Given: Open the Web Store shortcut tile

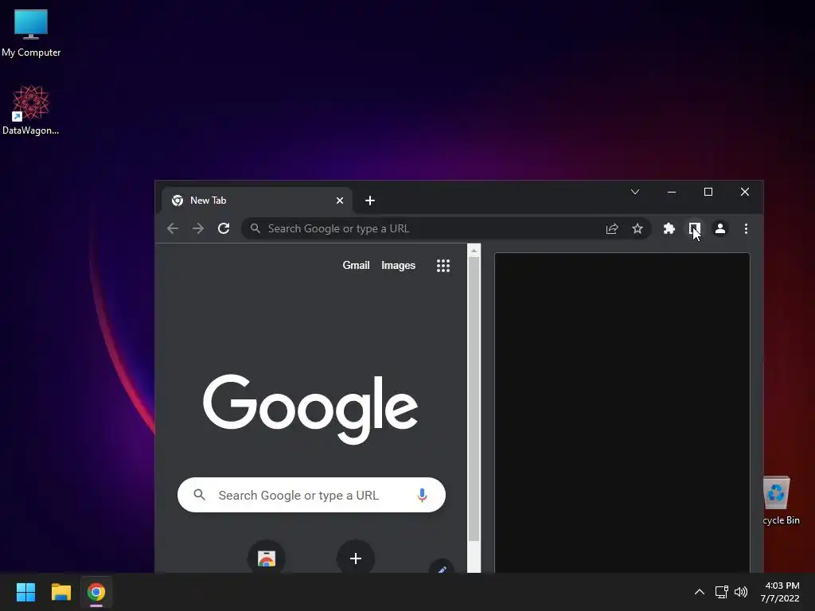Looking at the screenshot, I should pyautogui.click(x=266, y=558).
